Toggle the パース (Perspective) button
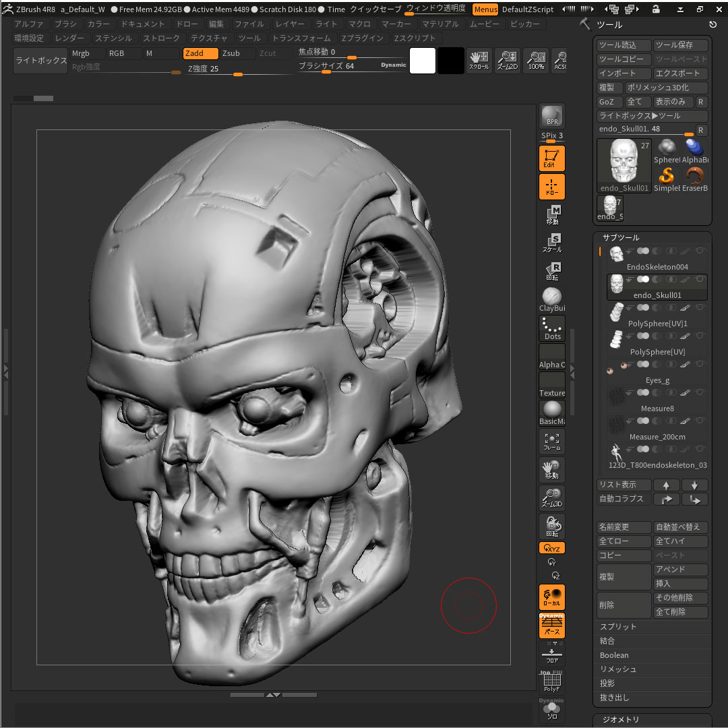 tap(551, 626)
